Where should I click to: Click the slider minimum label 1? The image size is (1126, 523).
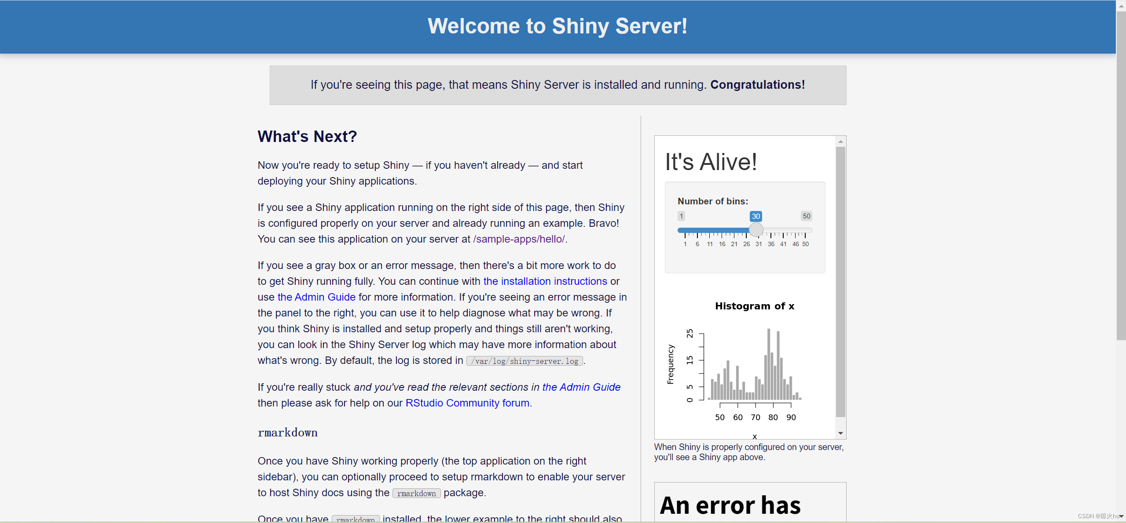681,216
